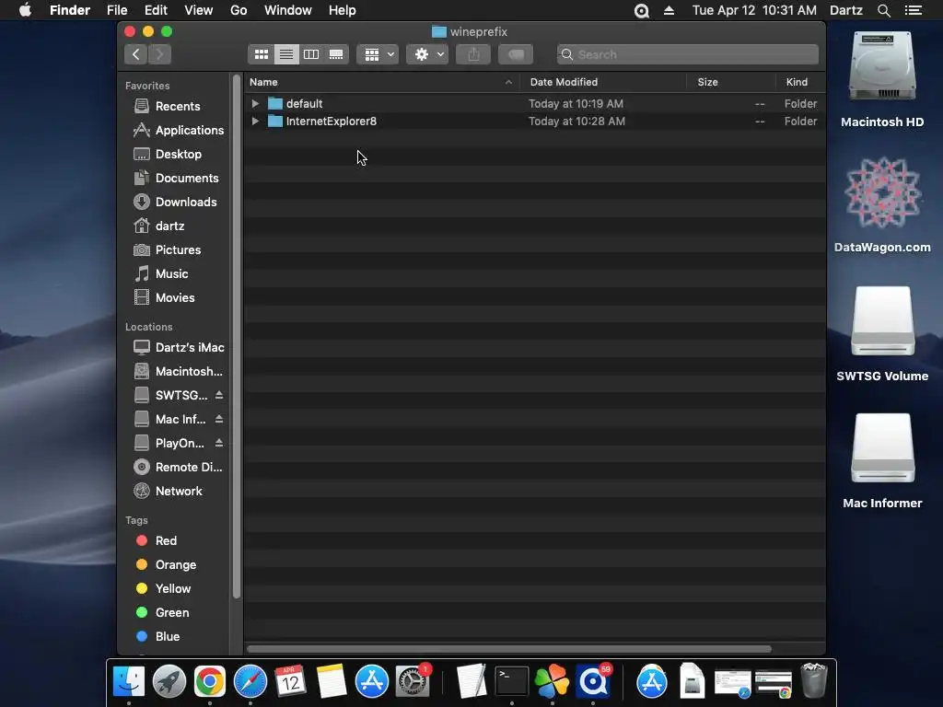Viewport: 943px width, 707px height.
Task: Sort by Kind column header
Action: click(x=800, y=82)
